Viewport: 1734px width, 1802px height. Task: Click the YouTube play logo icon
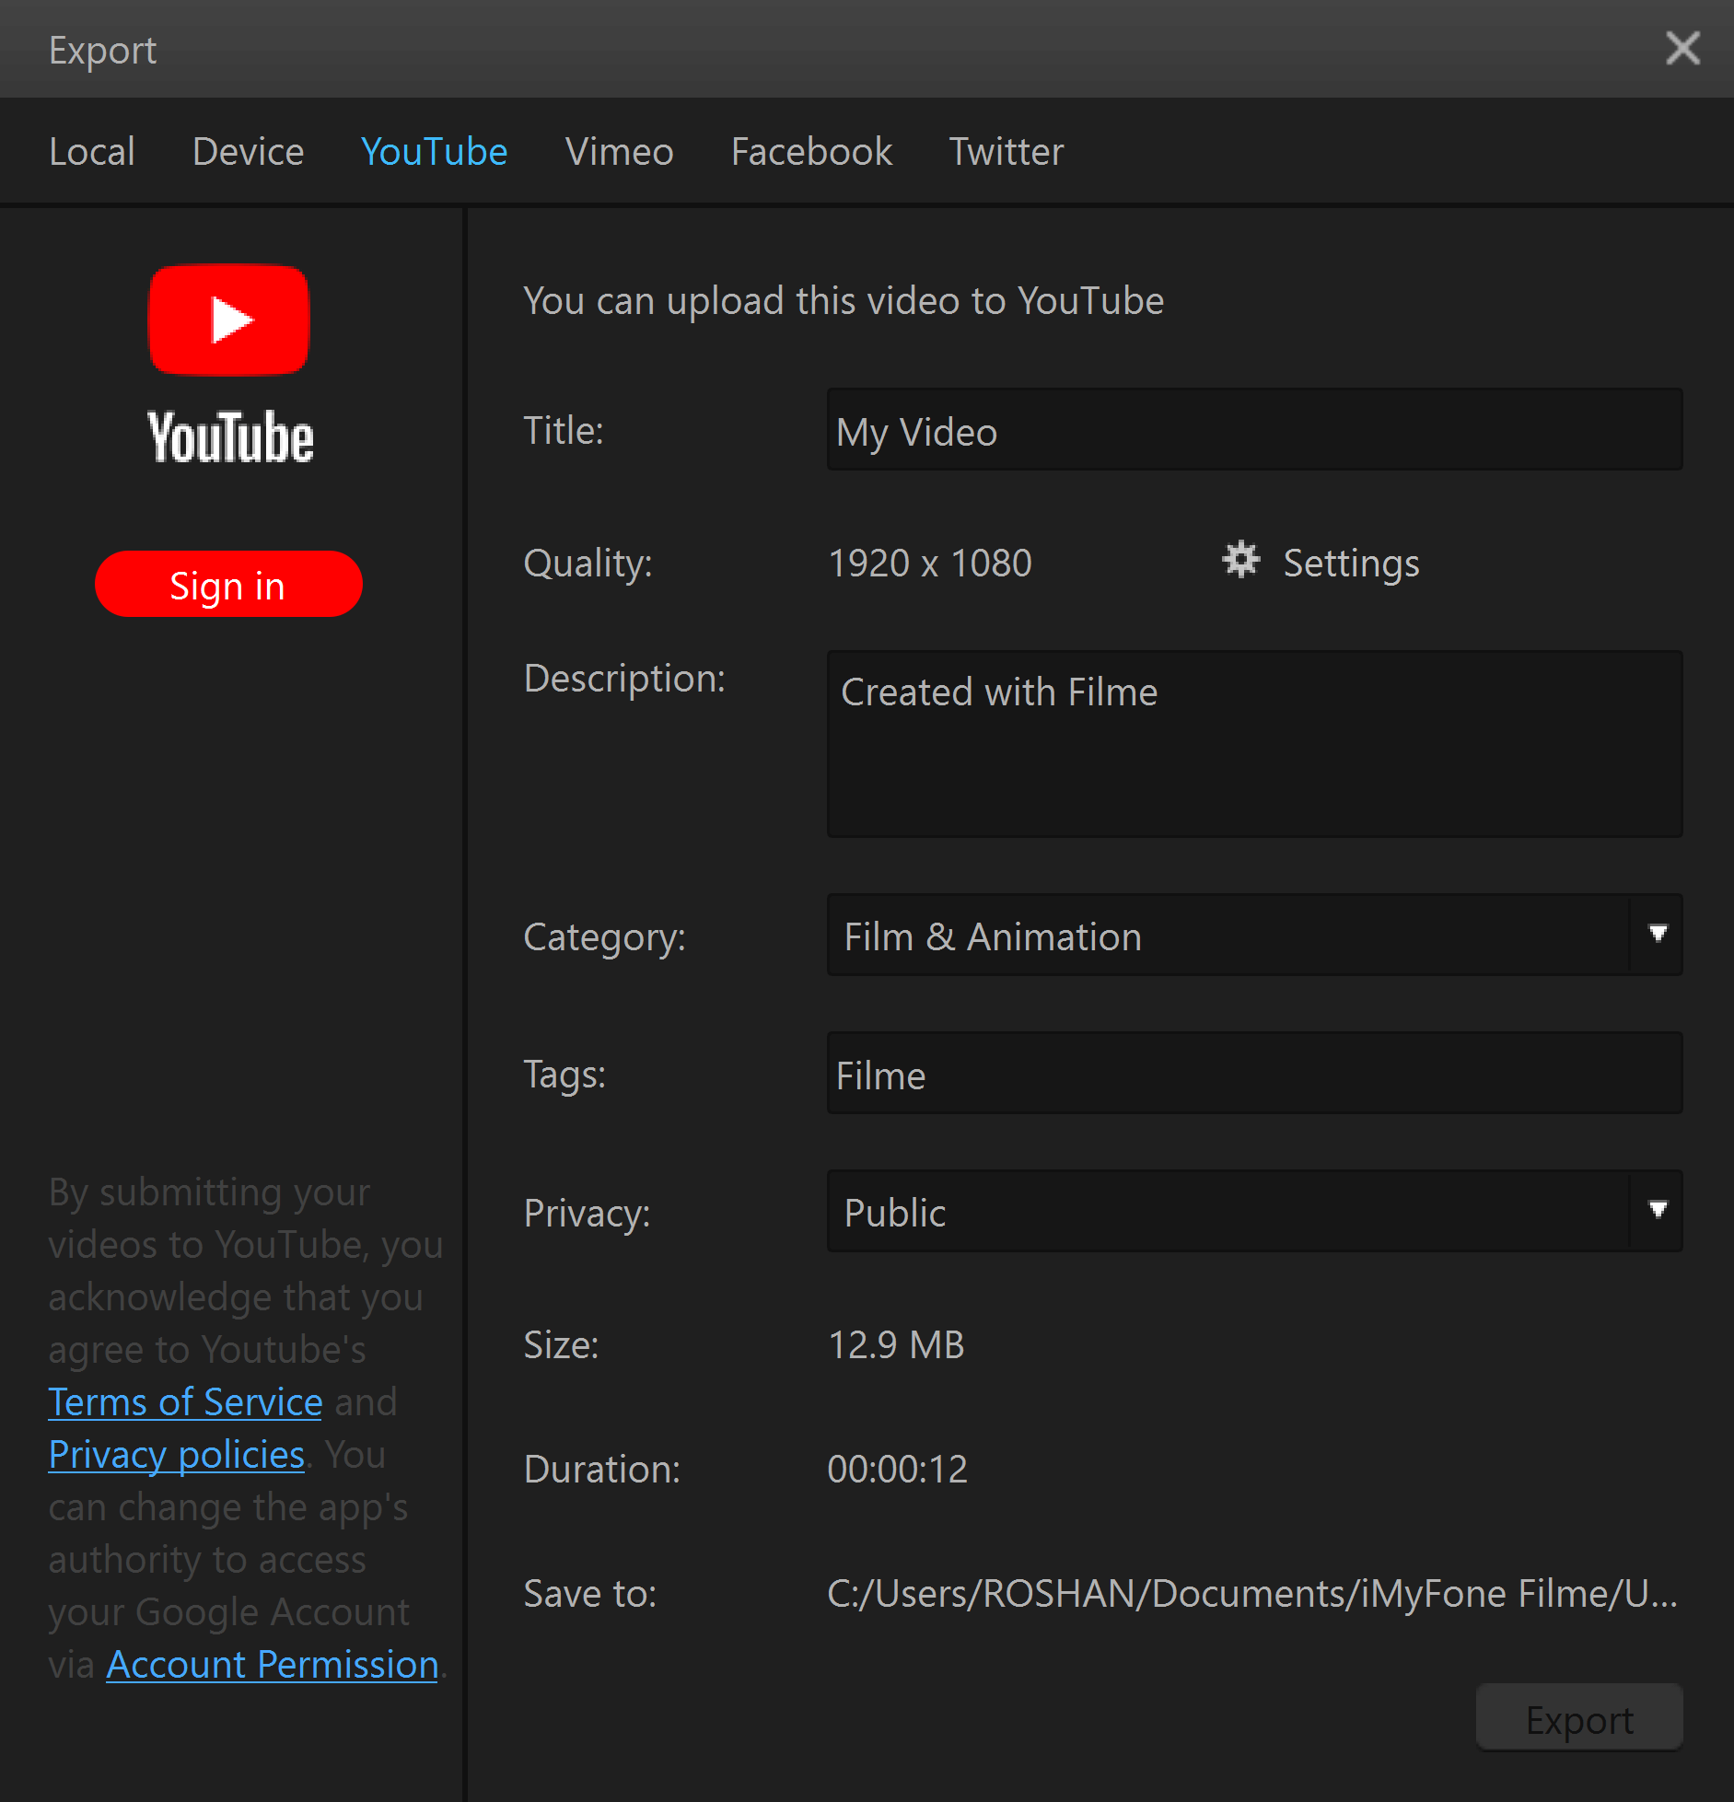pyautogui.click(x=229, y=320)
